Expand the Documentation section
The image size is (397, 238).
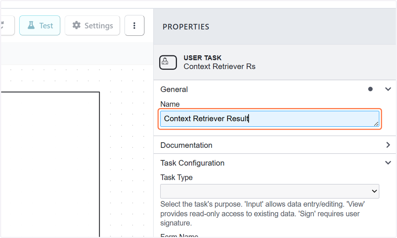[x=275, y=145]
